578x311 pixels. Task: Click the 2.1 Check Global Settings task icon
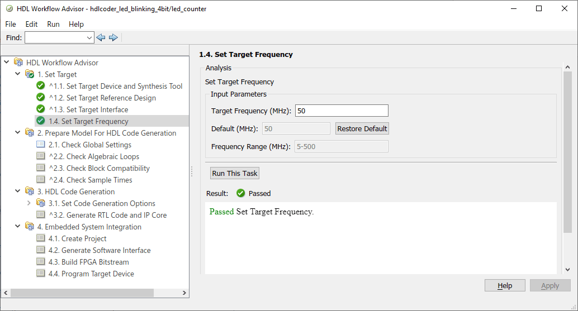click(40, 145)
